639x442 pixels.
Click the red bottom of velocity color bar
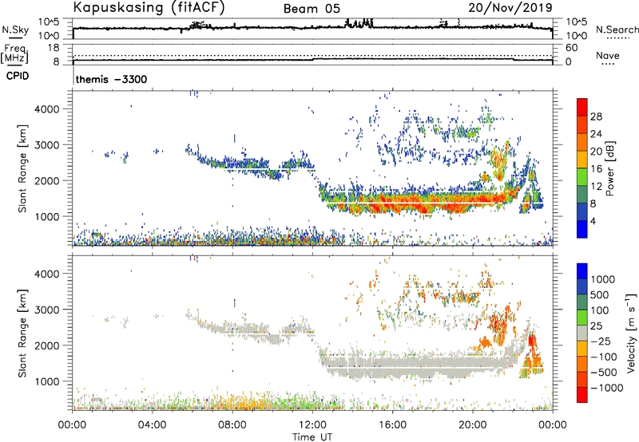pos(582,394)
